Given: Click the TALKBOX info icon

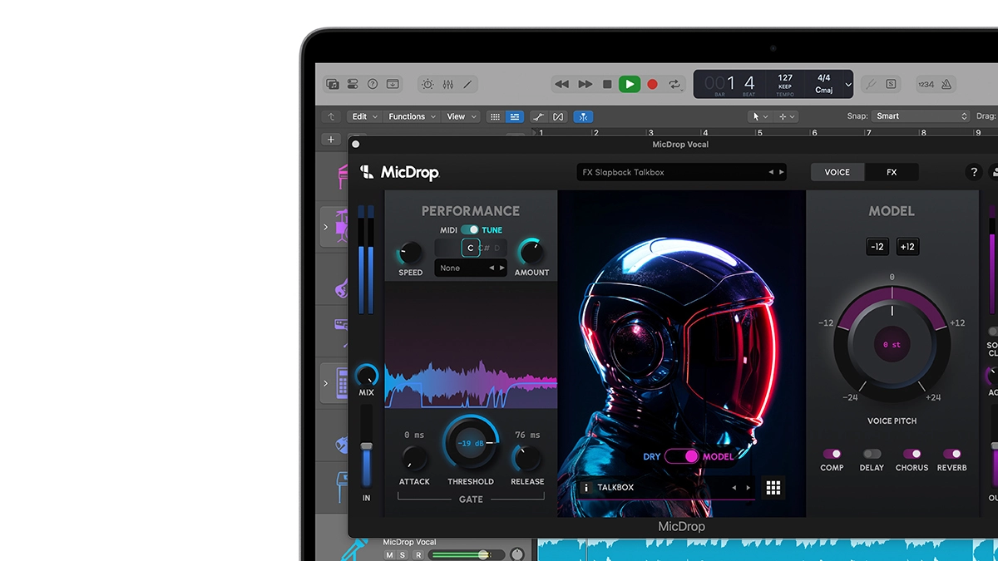Looking at the screenshot, I should pos(585,488).
